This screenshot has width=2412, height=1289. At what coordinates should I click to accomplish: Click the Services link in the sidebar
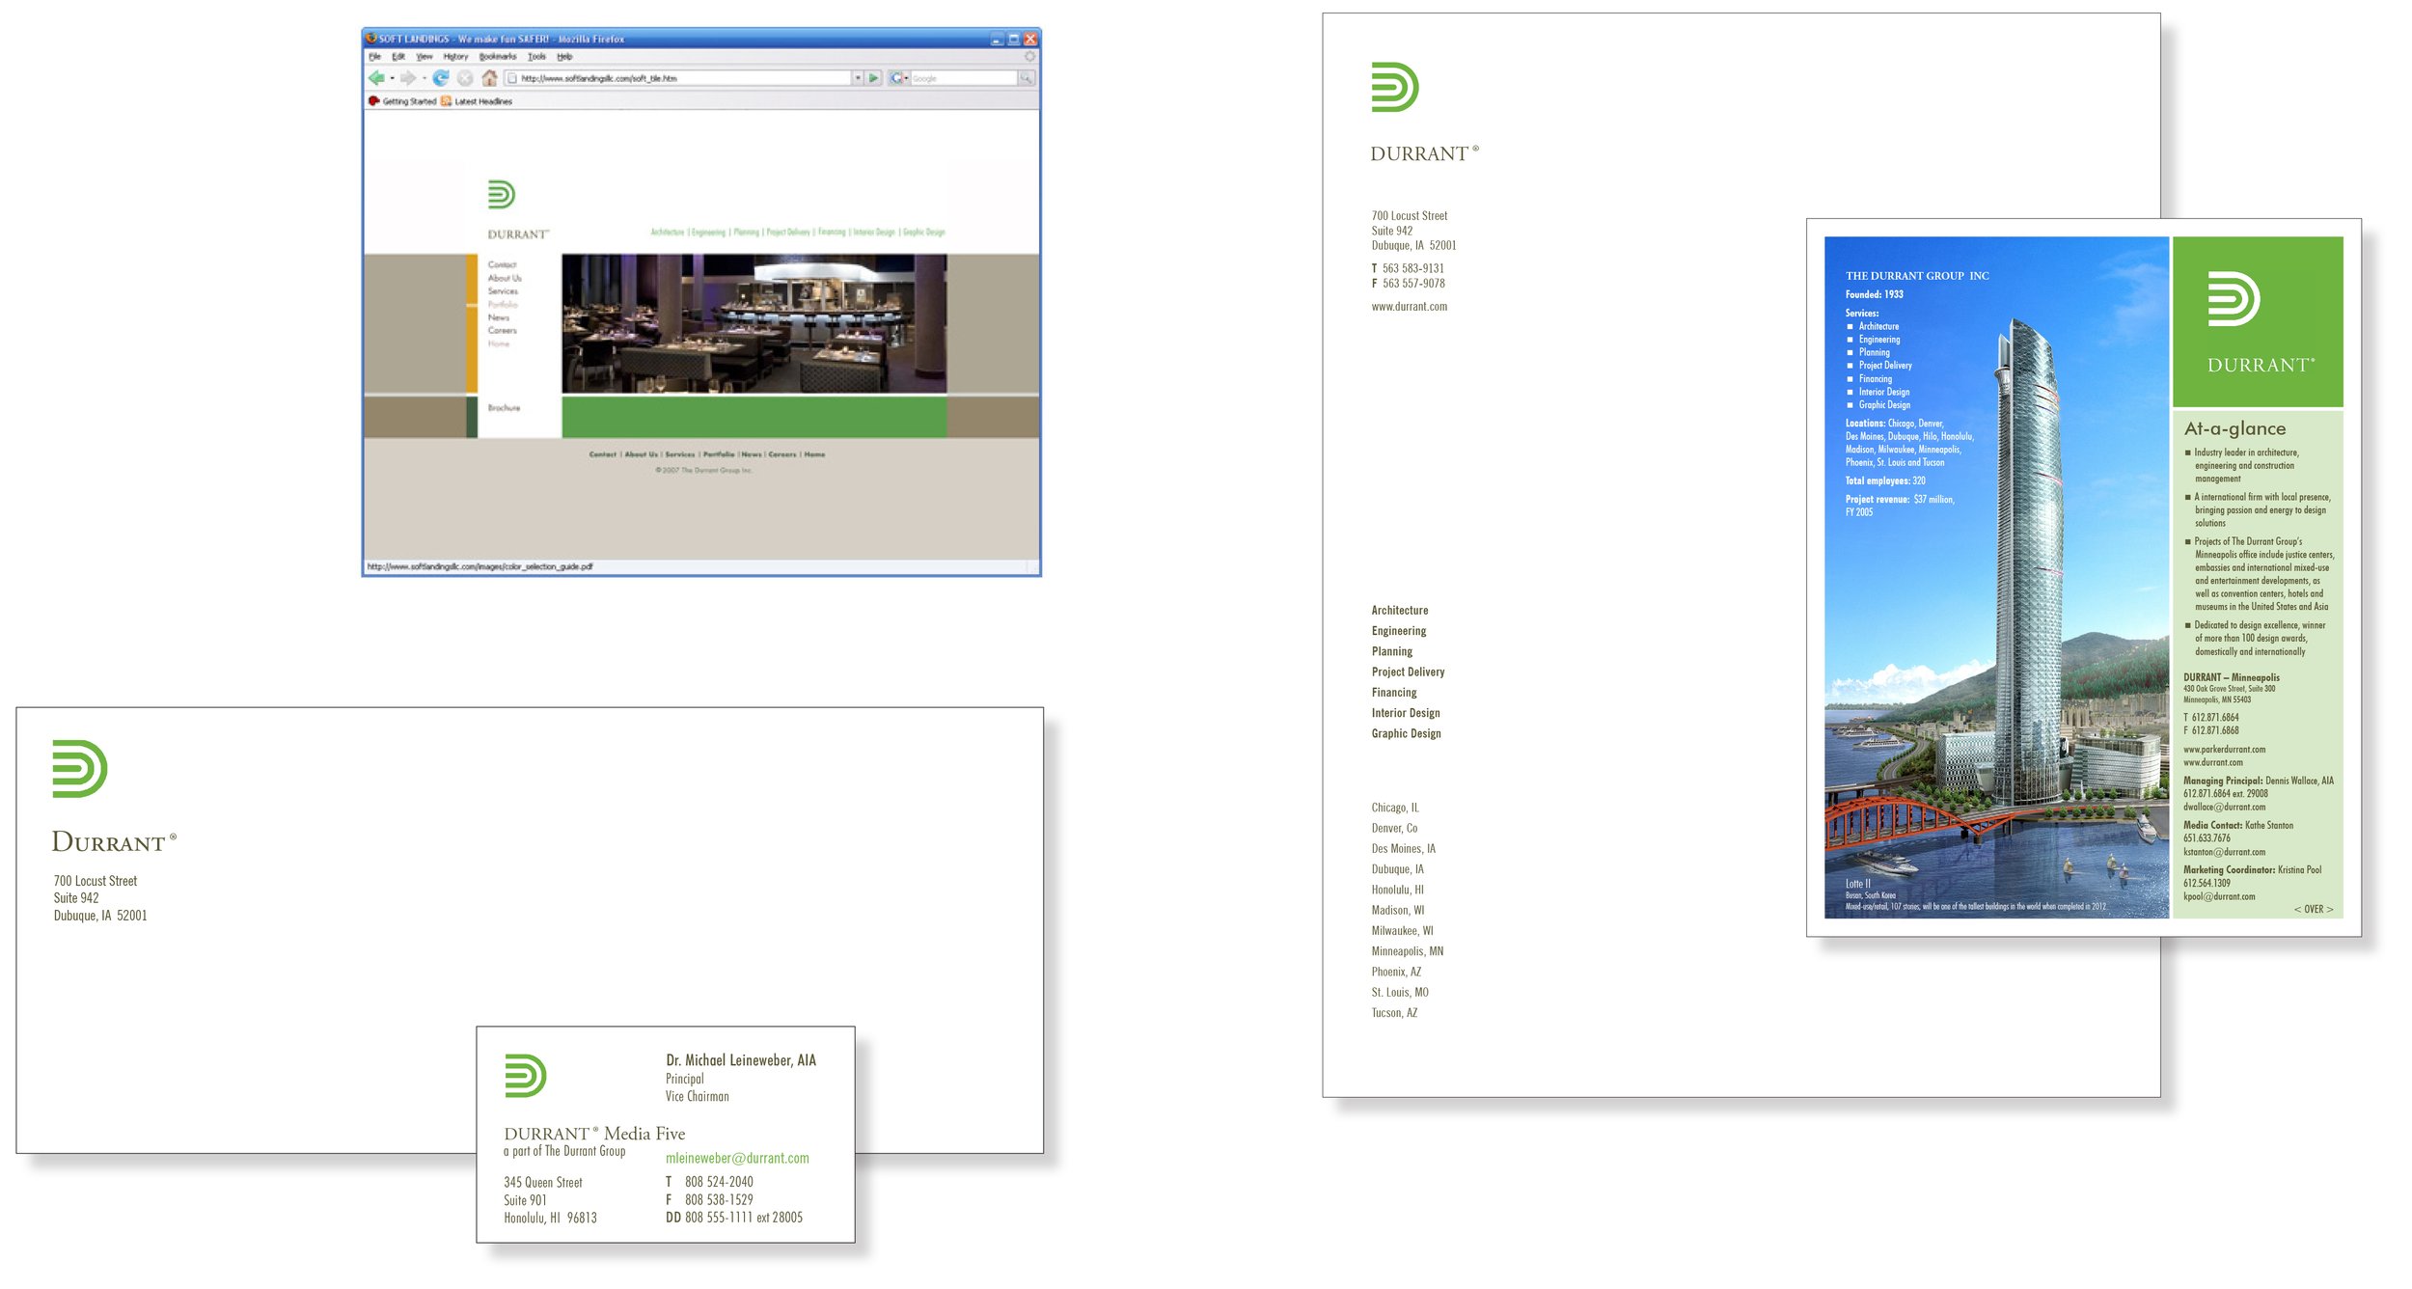[x=503, y=291]
